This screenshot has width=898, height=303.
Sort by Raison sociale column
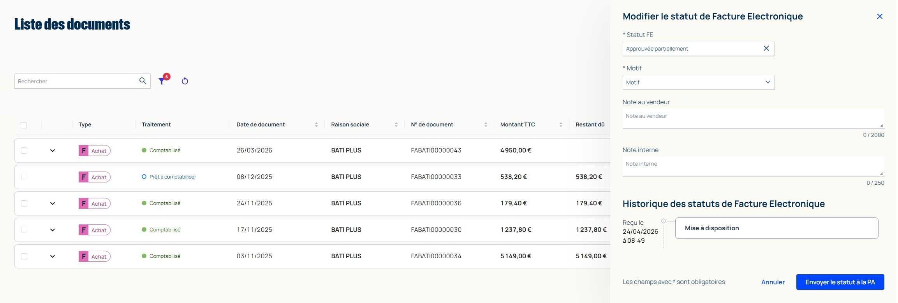(396, 124)
